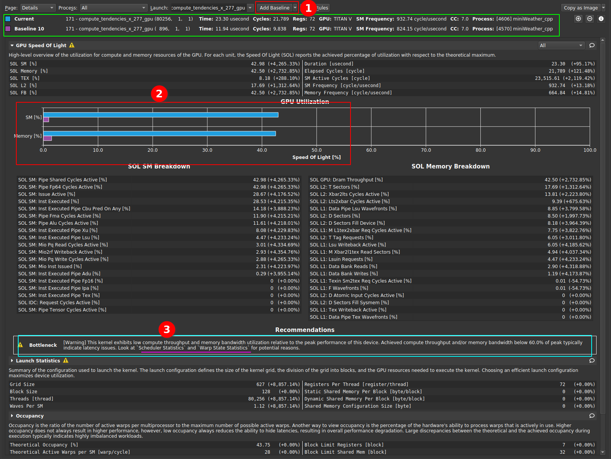The height and width of the screenshot is (459, 611).
Task: Open comment bubble for Launch Statistics section
Action: click(x=592, y=361)
